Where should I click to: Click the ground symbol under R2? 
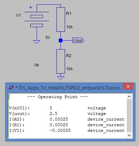tap(61, 78)
